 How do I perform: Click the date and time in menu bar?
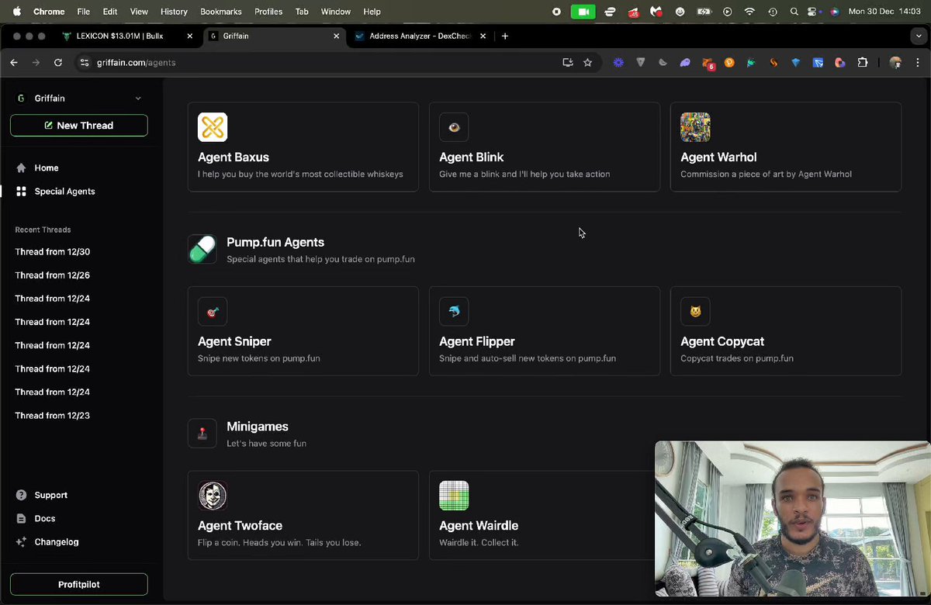pyautogui.click(x=884, y=12)
